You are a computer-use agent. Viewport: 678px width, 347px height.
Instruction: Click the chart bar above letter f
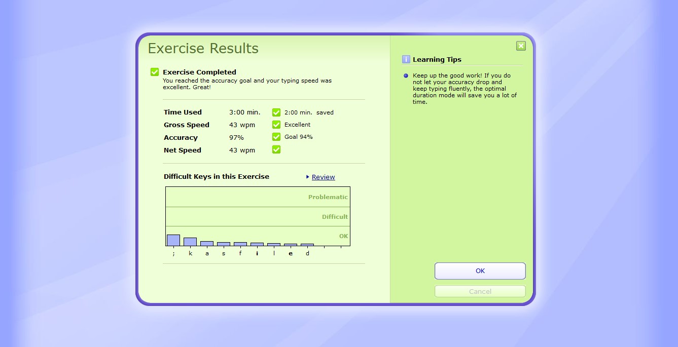[x=240, y=244]
